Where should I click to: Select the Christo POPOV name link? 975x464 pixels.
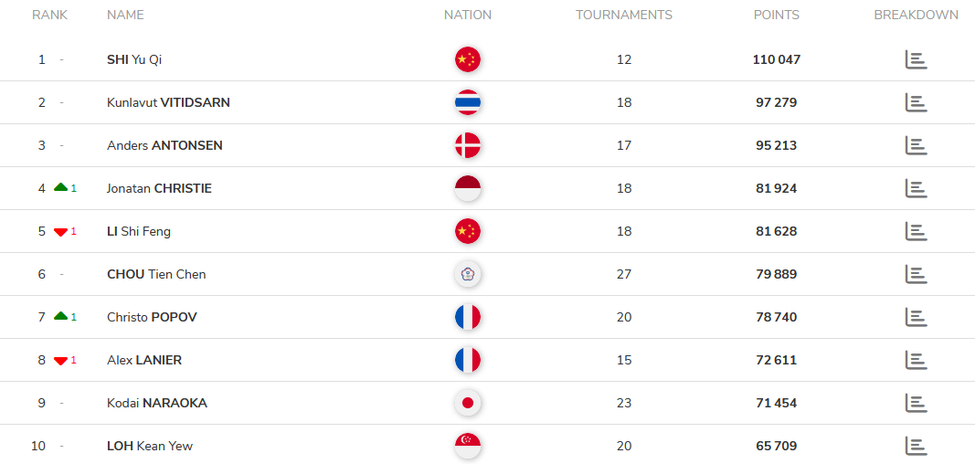tap(152, 317)
